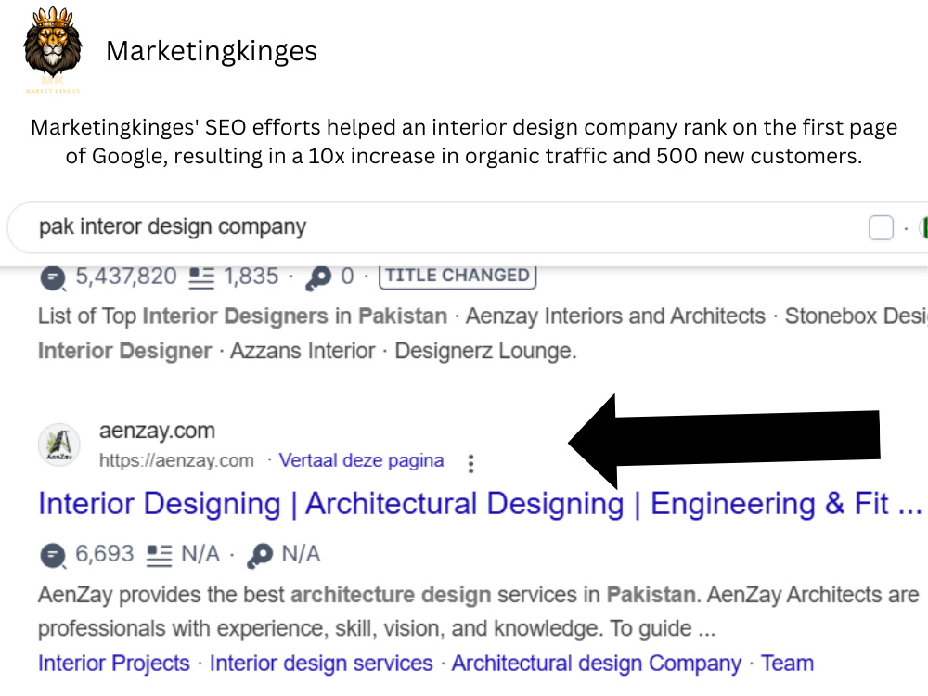
Task: Click the large black arrow graphic
Action: point(724,440)
